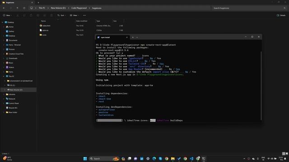
Task: Sort files by the Type column header
Action: [x=98, y=21]
